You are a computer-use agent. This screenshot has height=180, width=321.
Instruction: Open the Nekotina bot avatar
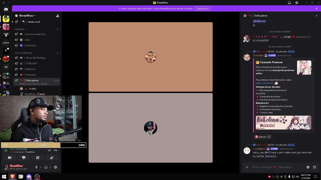click(x=247, y=57)
